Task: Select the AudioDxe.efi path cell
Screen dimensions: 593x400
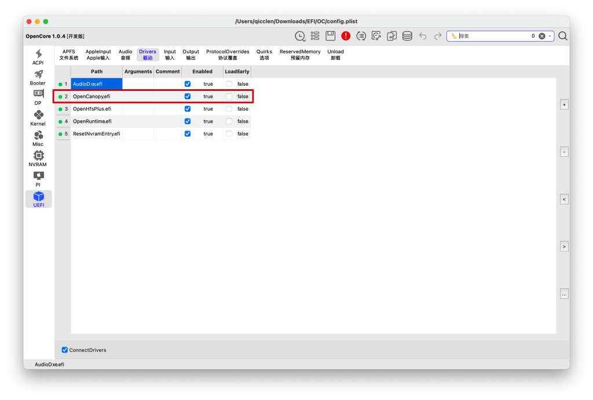Action: pos(97,84)
